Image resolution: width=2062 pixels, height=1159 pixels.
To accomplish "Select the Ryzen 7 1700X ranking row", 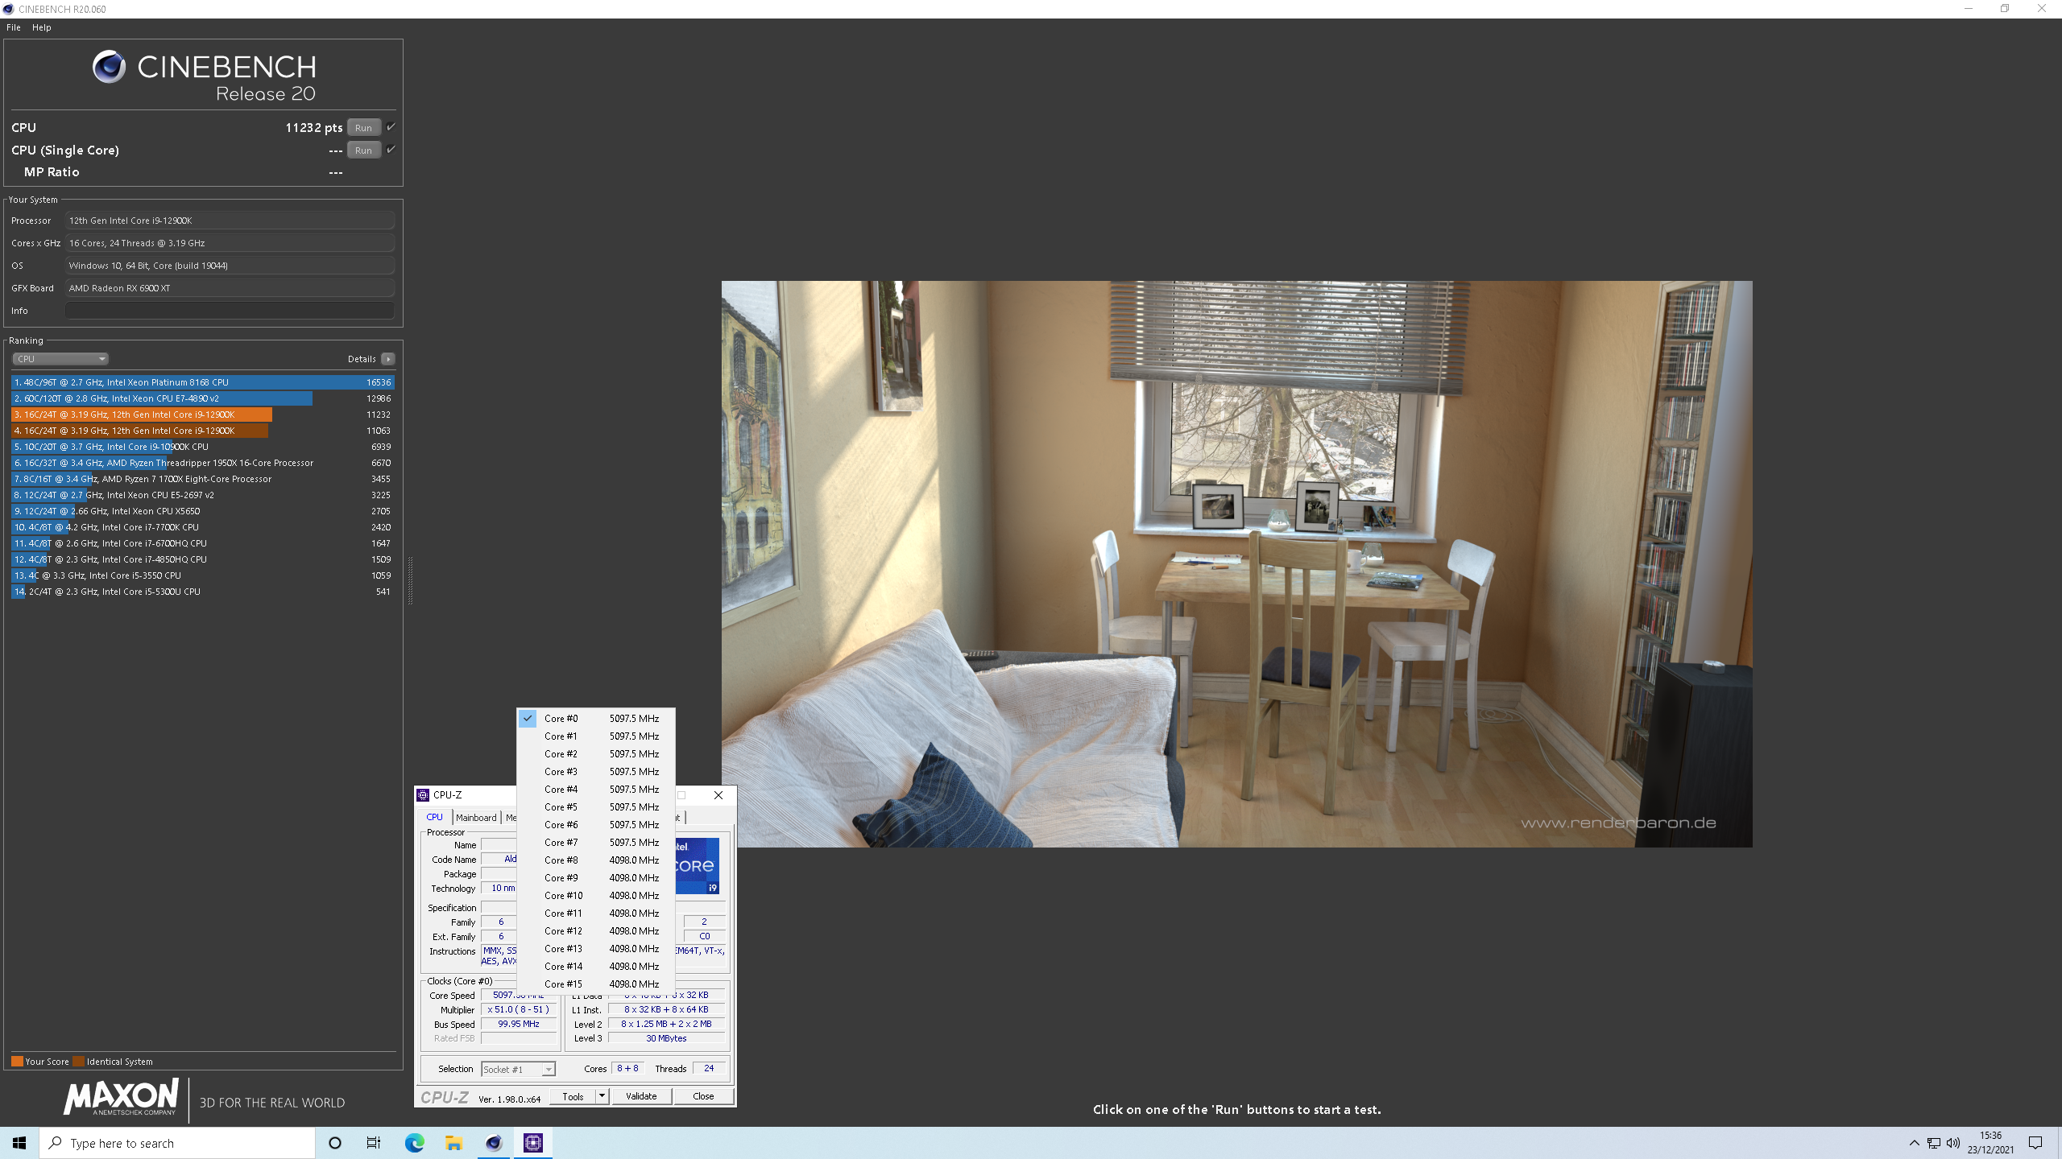I will pyautogui.click(x=203, y=479).
